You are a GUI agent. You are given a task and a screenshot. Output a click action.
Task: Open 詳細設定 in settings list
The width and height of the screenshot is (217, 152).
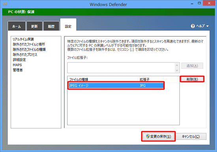(19, 60)
